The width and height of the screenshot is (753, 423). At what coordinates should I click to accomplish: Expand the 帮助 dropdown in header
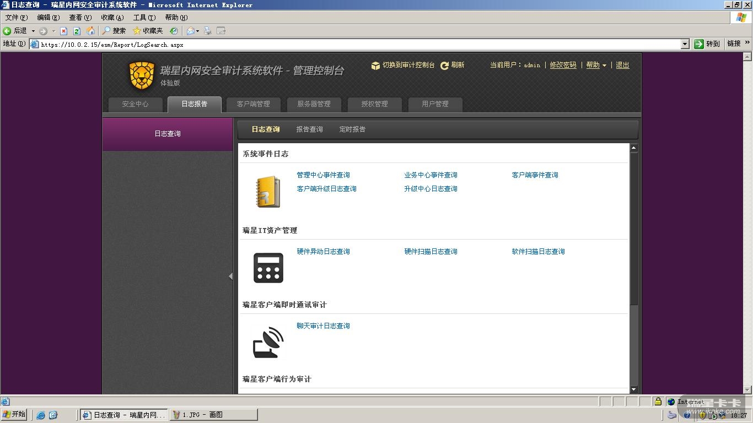pos(596,65)
